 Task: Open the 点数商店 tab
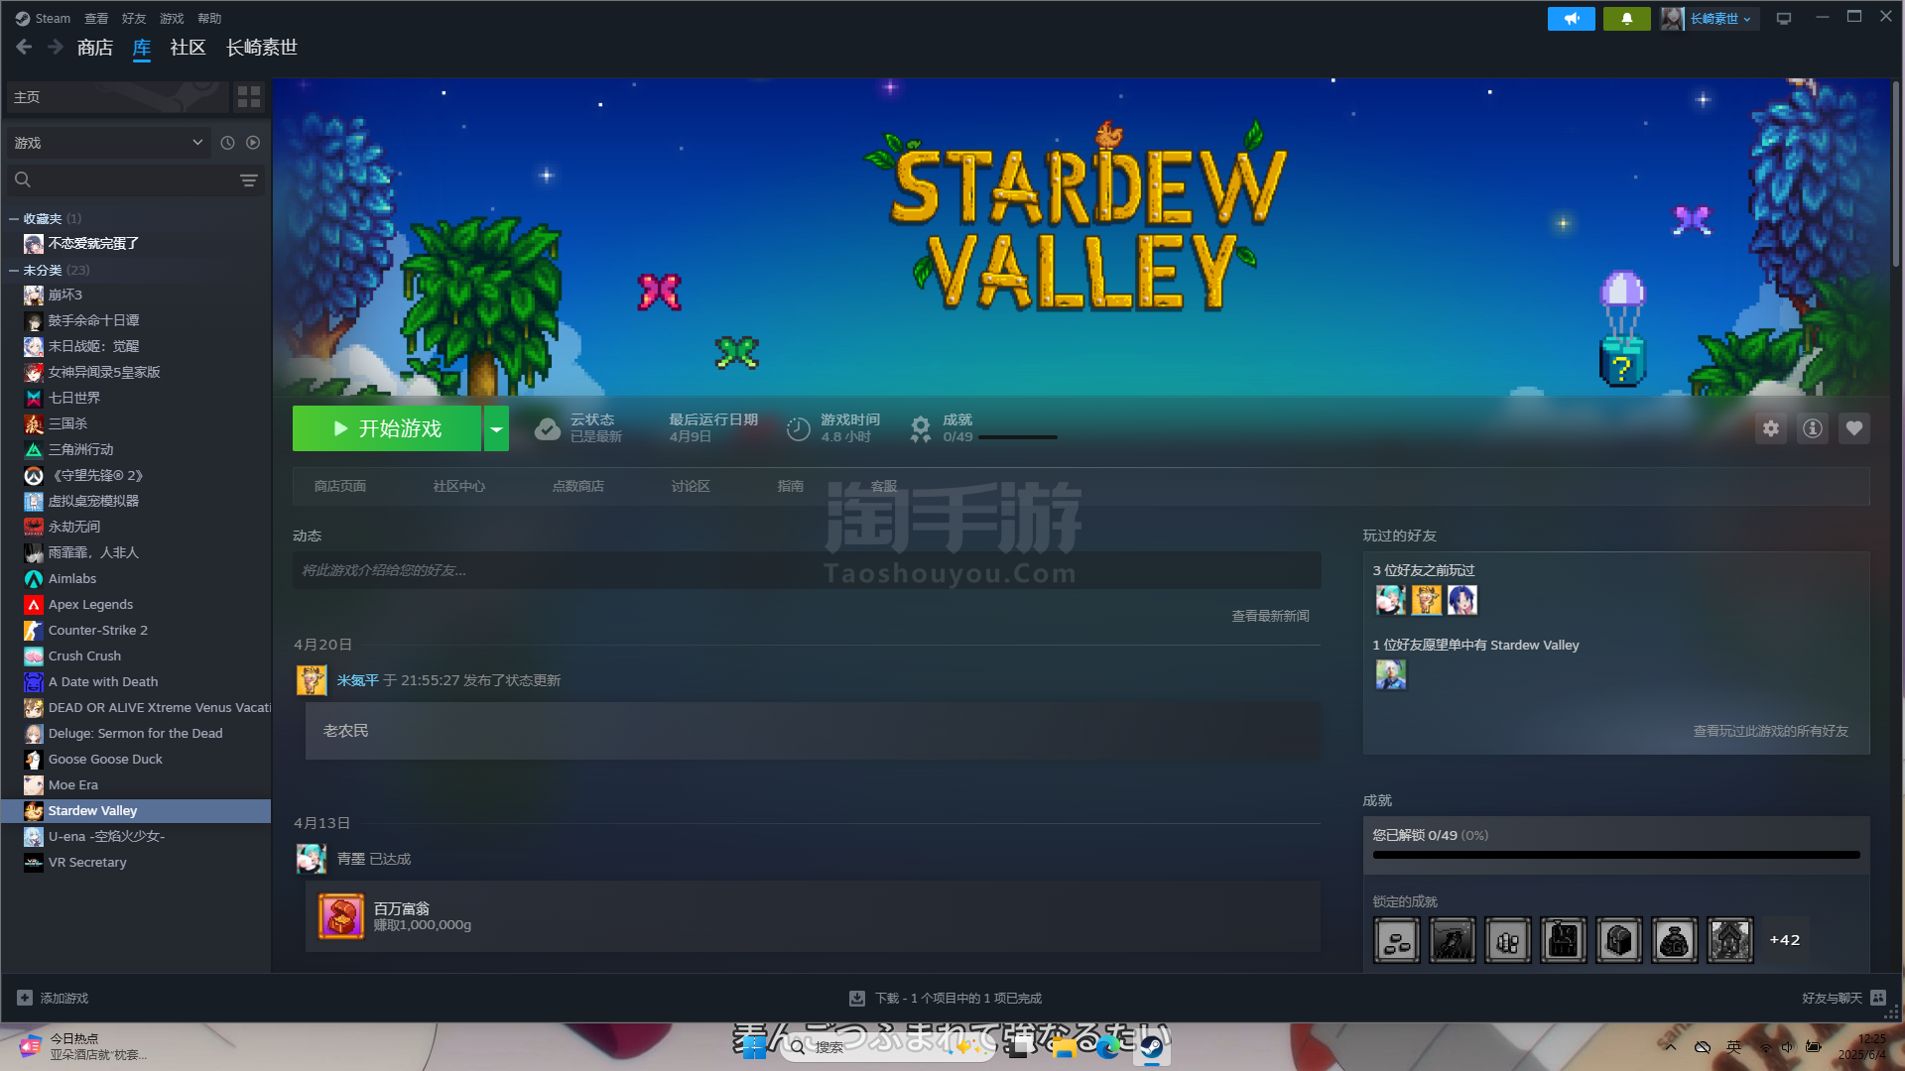coord(578,486)
